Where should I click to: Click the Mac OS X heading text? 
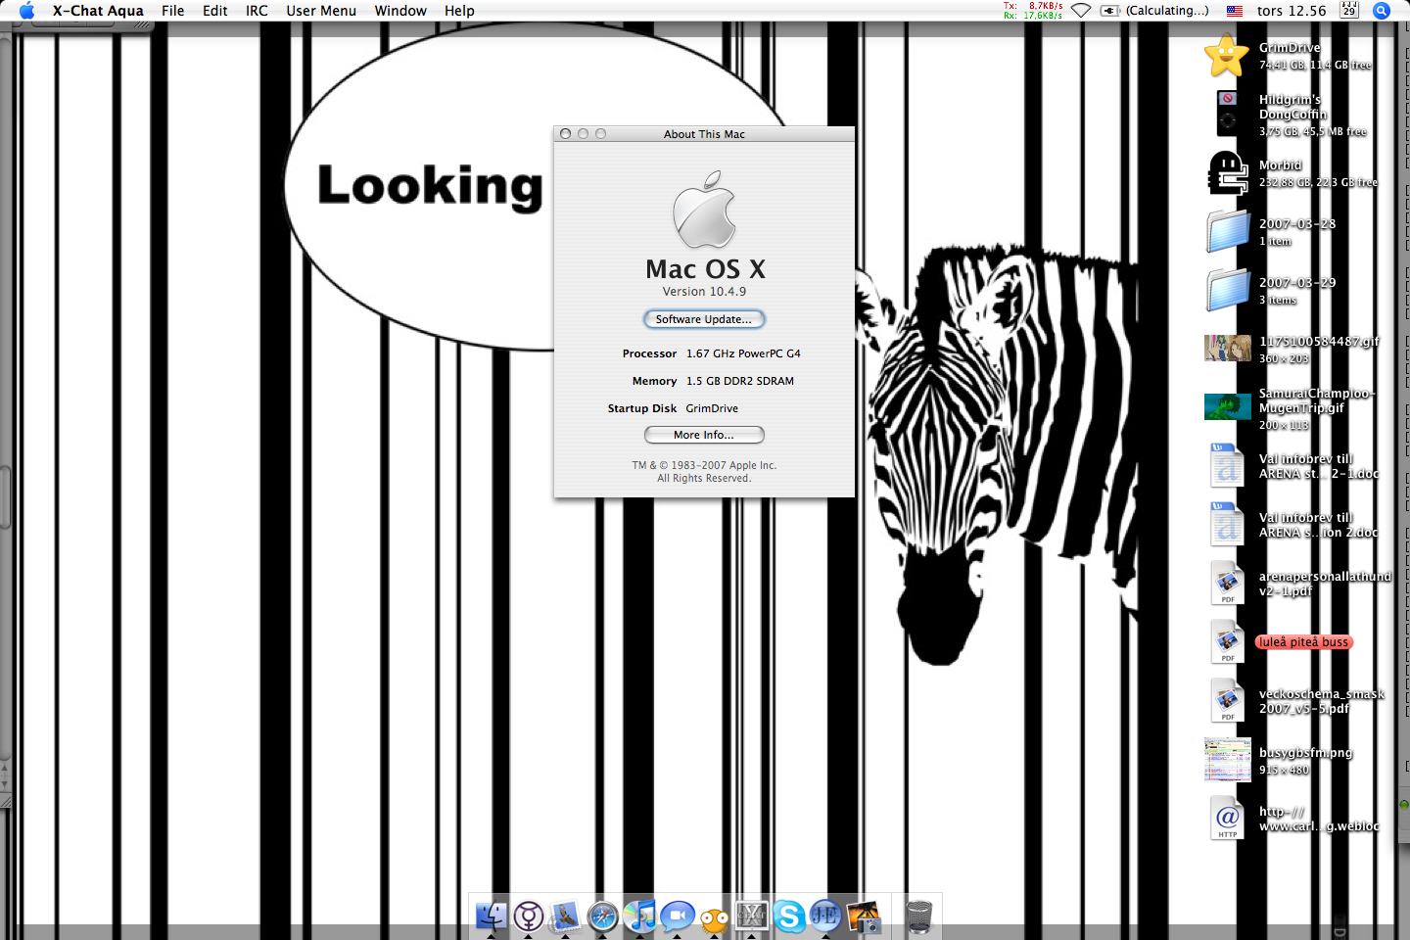(x=705, y=269)
